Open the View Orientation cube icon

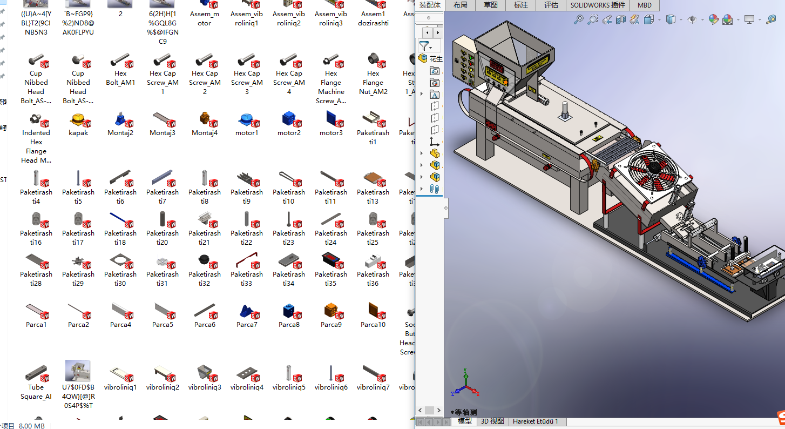[x=649, y=19]
